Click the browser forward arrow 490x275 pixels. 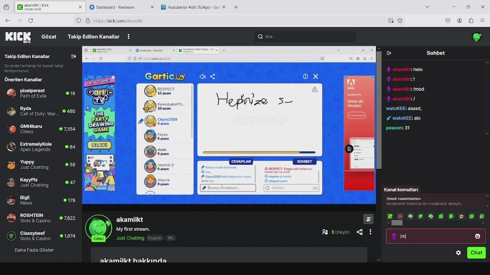click(19, 21)
